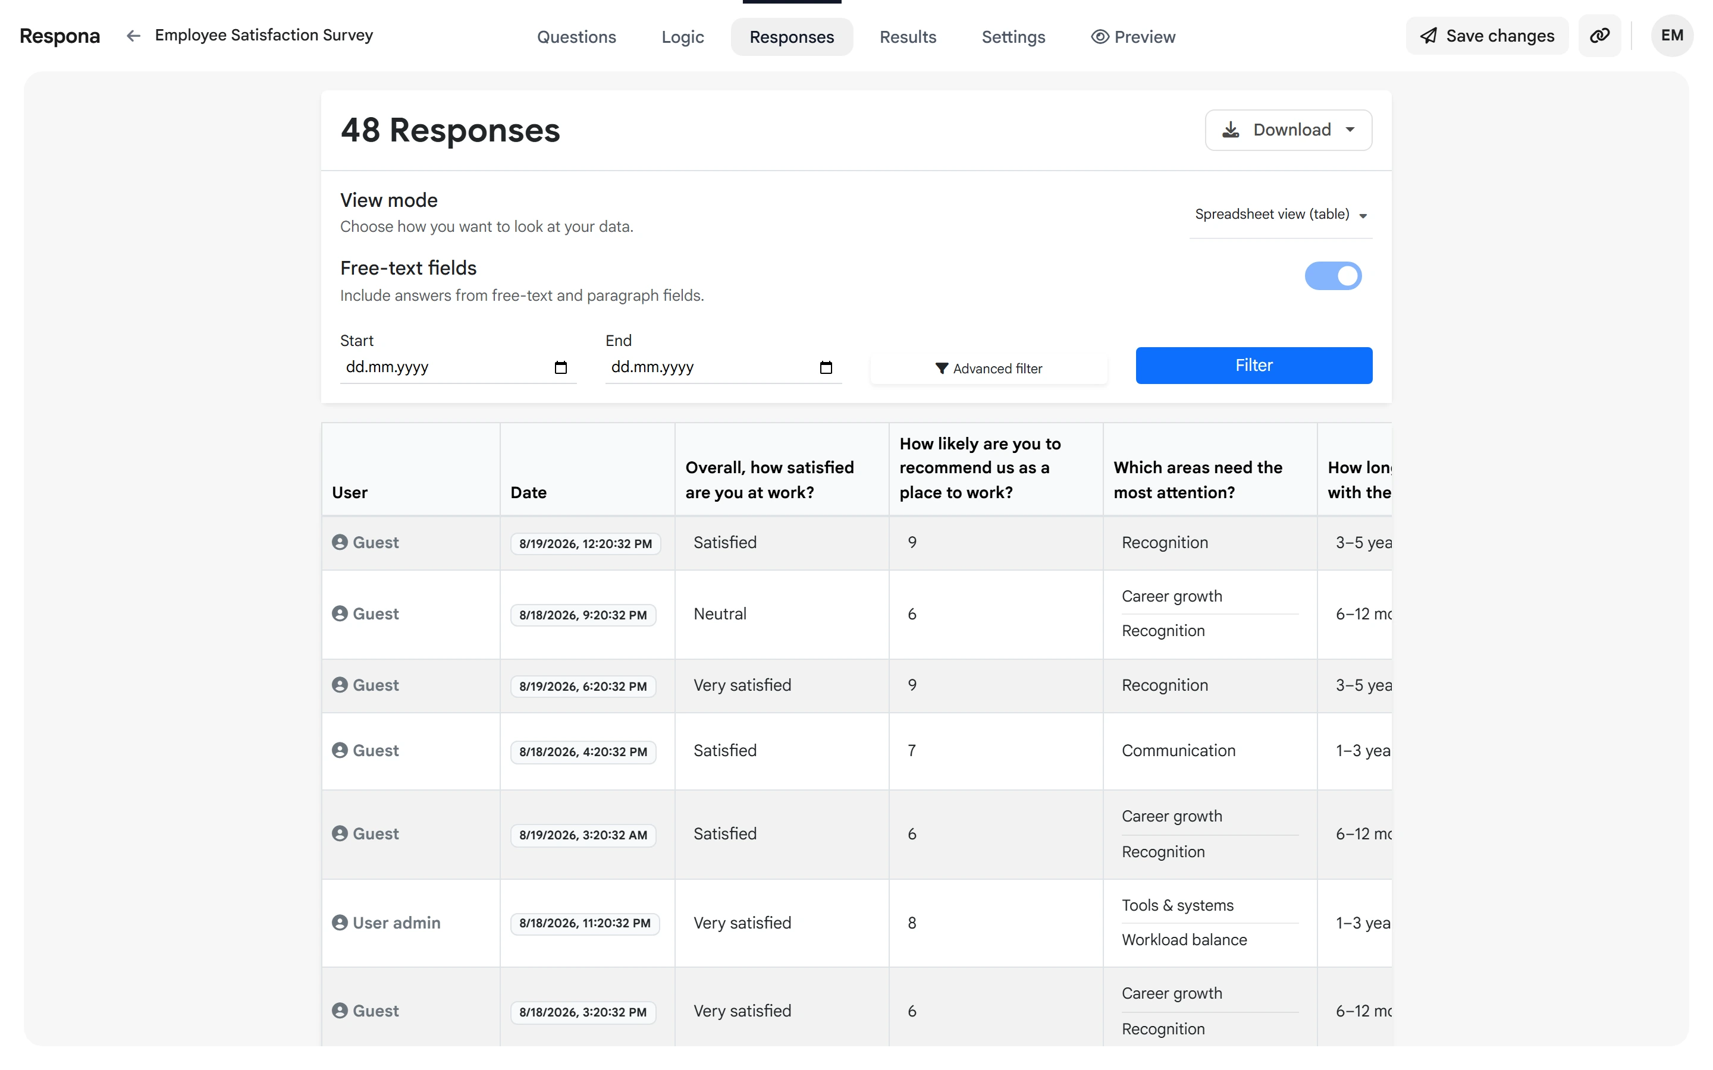Click the Tools & systems entry
Image resolution: width=1713 pixels, height=1070 pixels.
pyautogui.click(x=1177, y=905)
